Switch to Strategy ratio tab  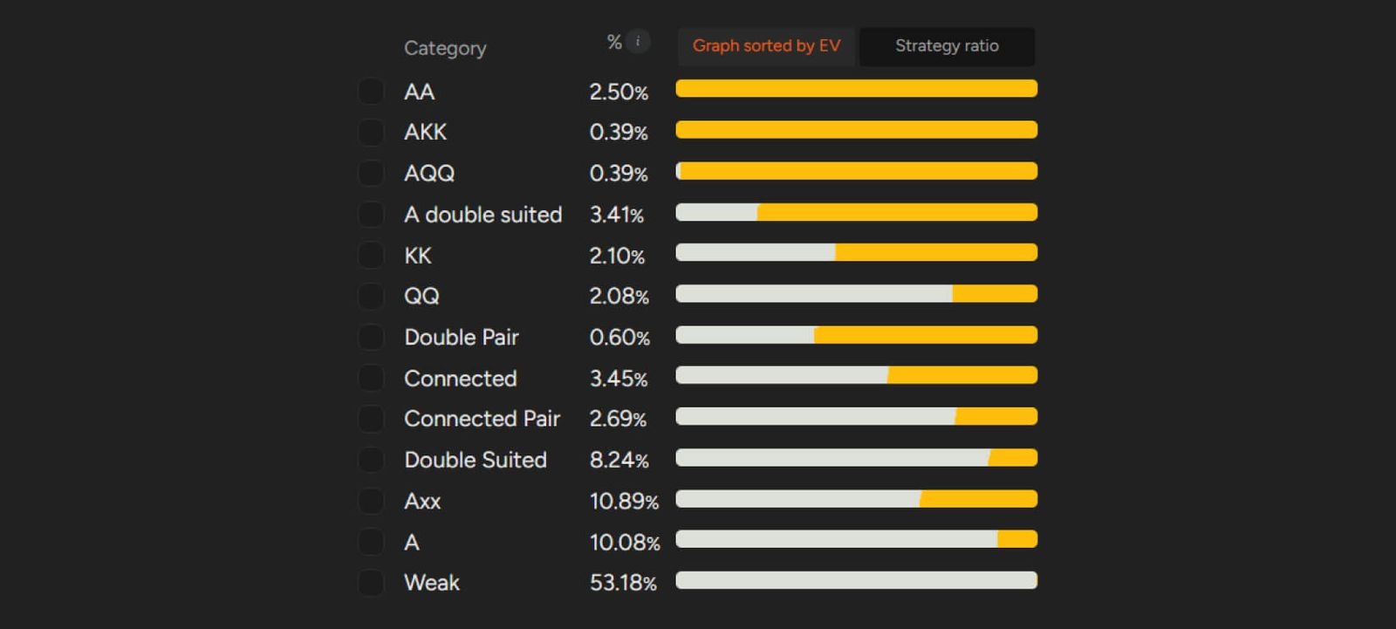point(947,46)
